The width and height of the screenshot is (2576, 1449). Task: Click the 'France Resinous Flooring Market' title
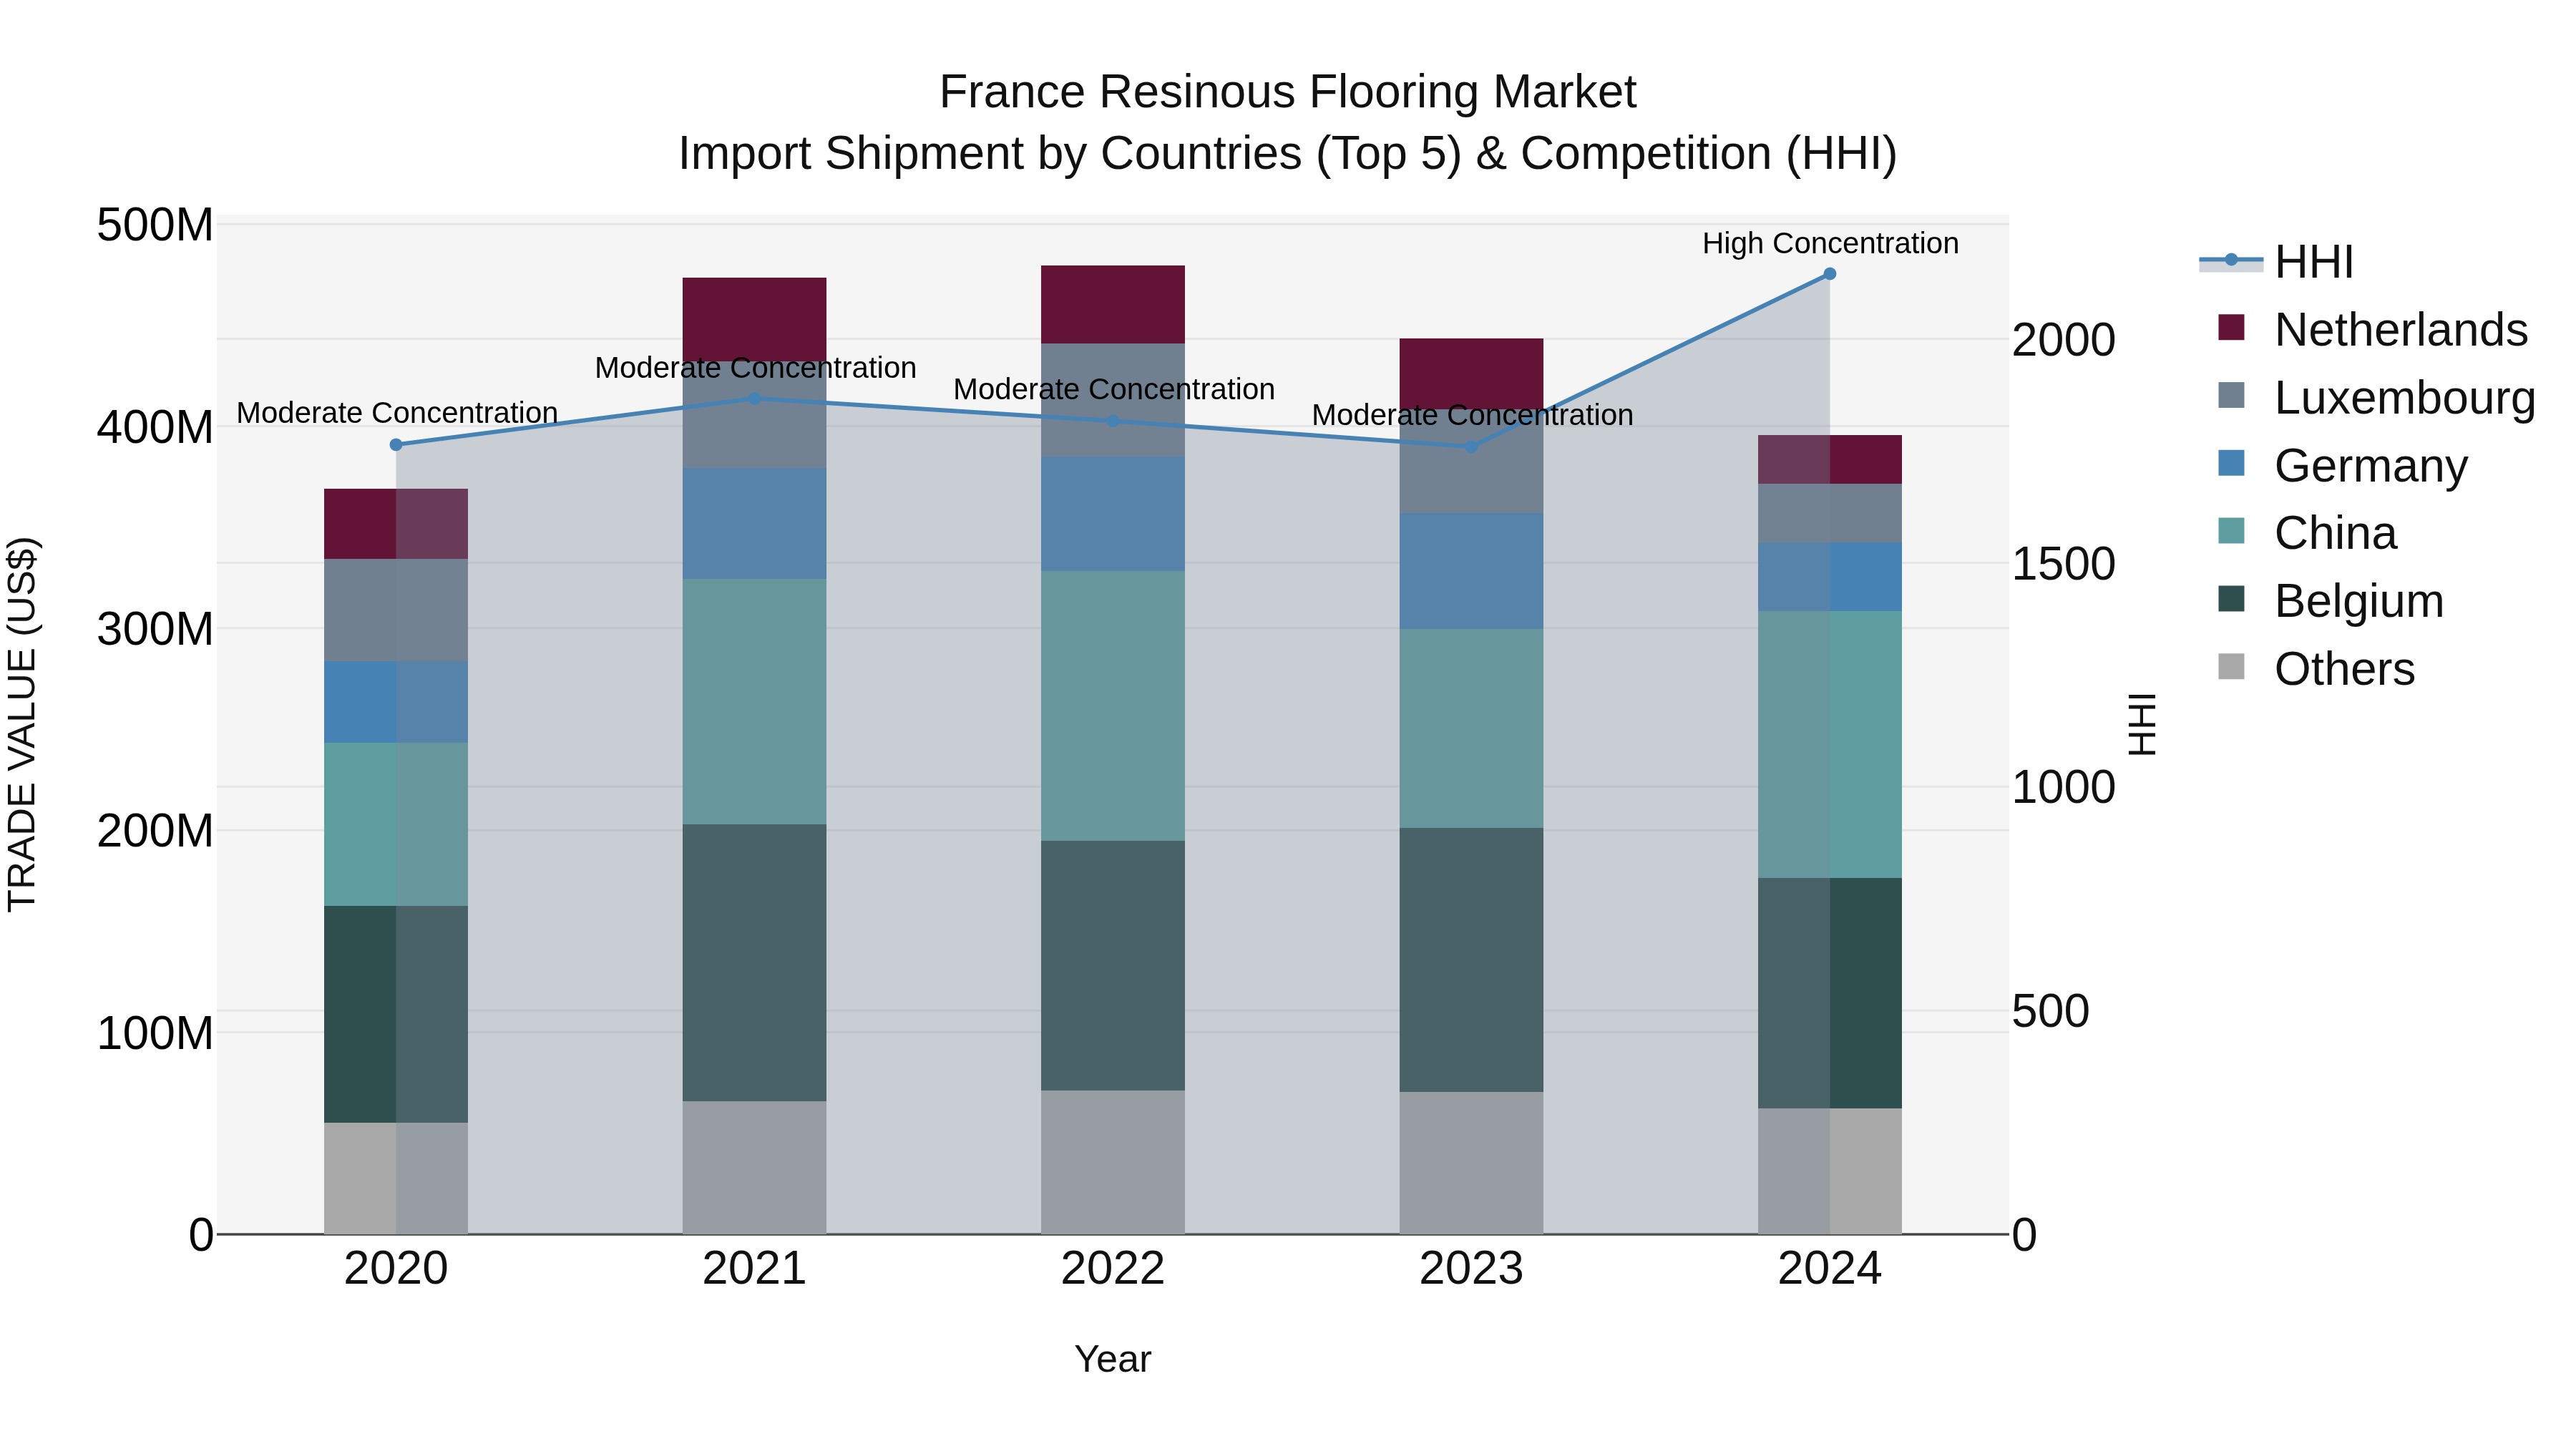point(1288,92)
